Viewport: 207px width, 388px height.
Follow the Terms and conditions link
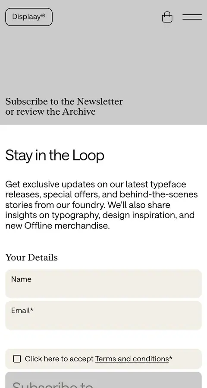tap(132, 359)
